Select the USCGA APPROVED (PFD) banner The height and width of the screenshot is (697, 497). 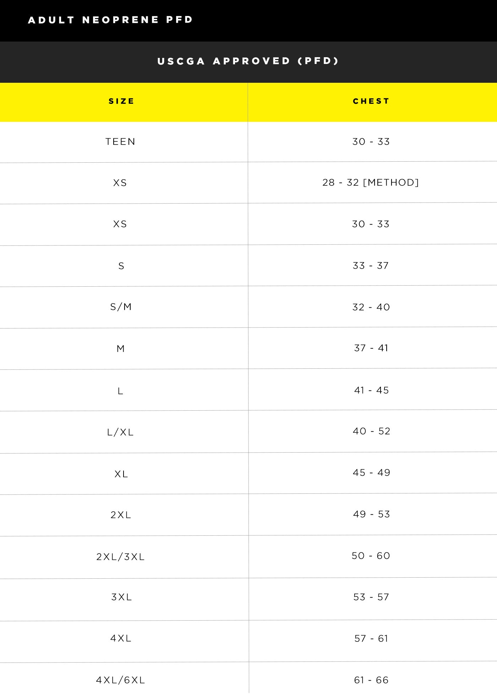pos(248,61)
